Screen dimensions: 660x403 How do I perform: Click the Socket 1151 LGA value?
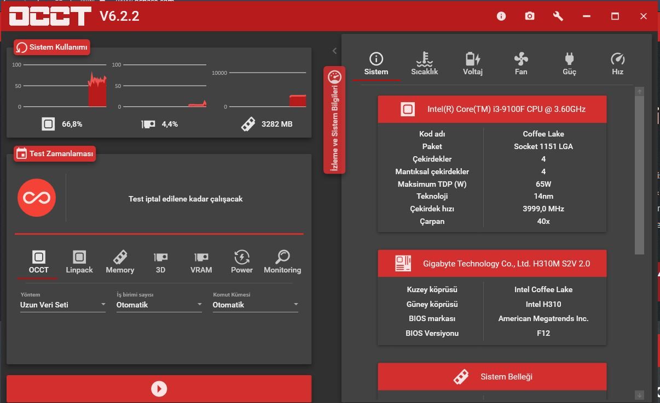pyautogui.click(x=543, y=146)
